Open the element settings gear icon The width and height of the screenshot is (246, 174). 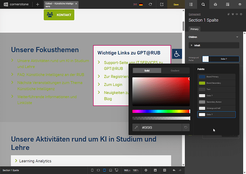(241, 14)
